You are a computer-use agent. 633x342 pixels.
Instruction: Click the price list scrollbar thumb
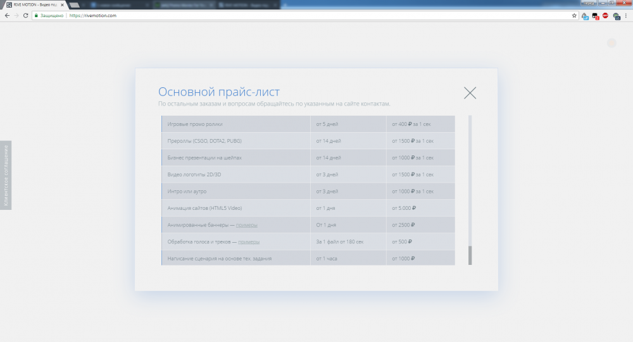click(470, 255)
